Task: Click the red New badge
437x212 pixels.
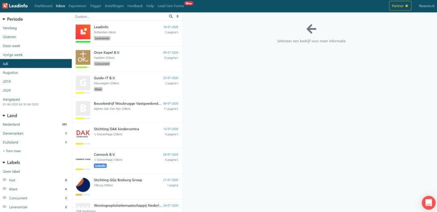Action: pos(189,3)
